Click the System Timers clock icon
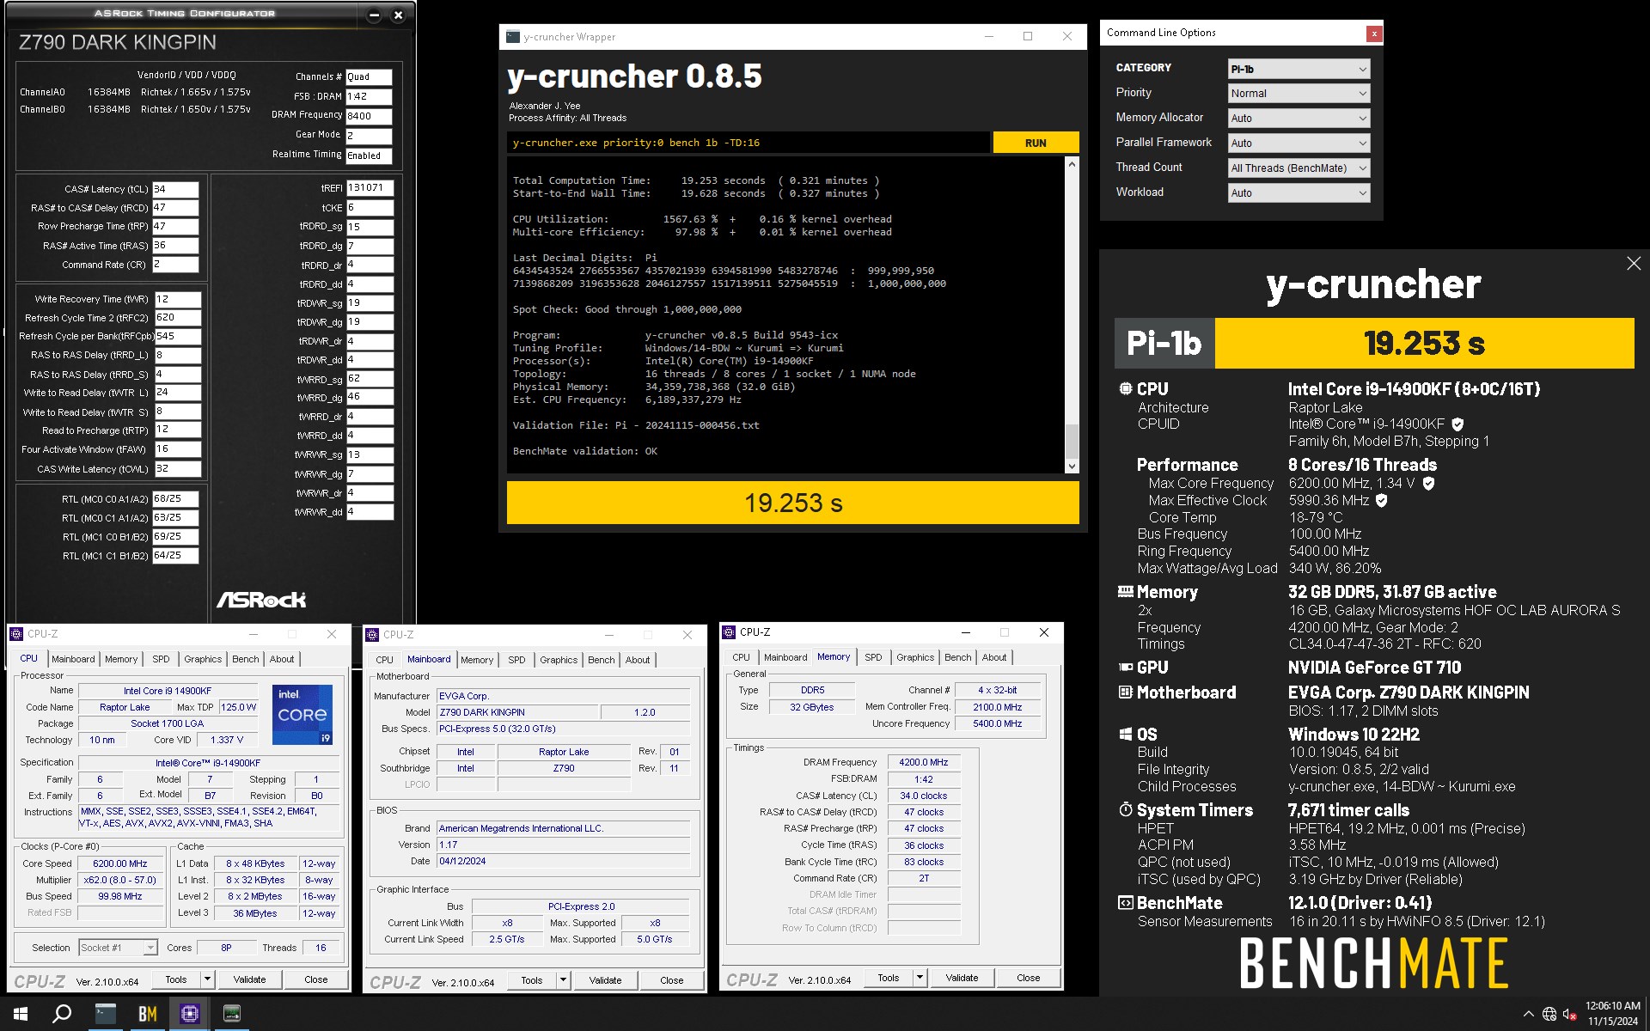1650x1031 pixels. click(x=1125, y=809)
